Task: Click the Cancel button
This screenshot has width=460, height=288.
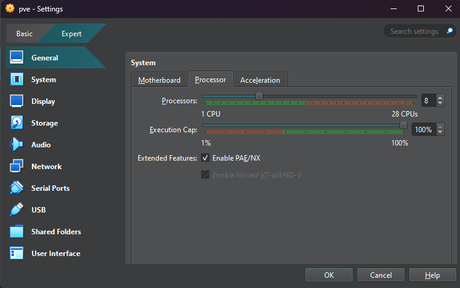Action: [x=381, y=275]
